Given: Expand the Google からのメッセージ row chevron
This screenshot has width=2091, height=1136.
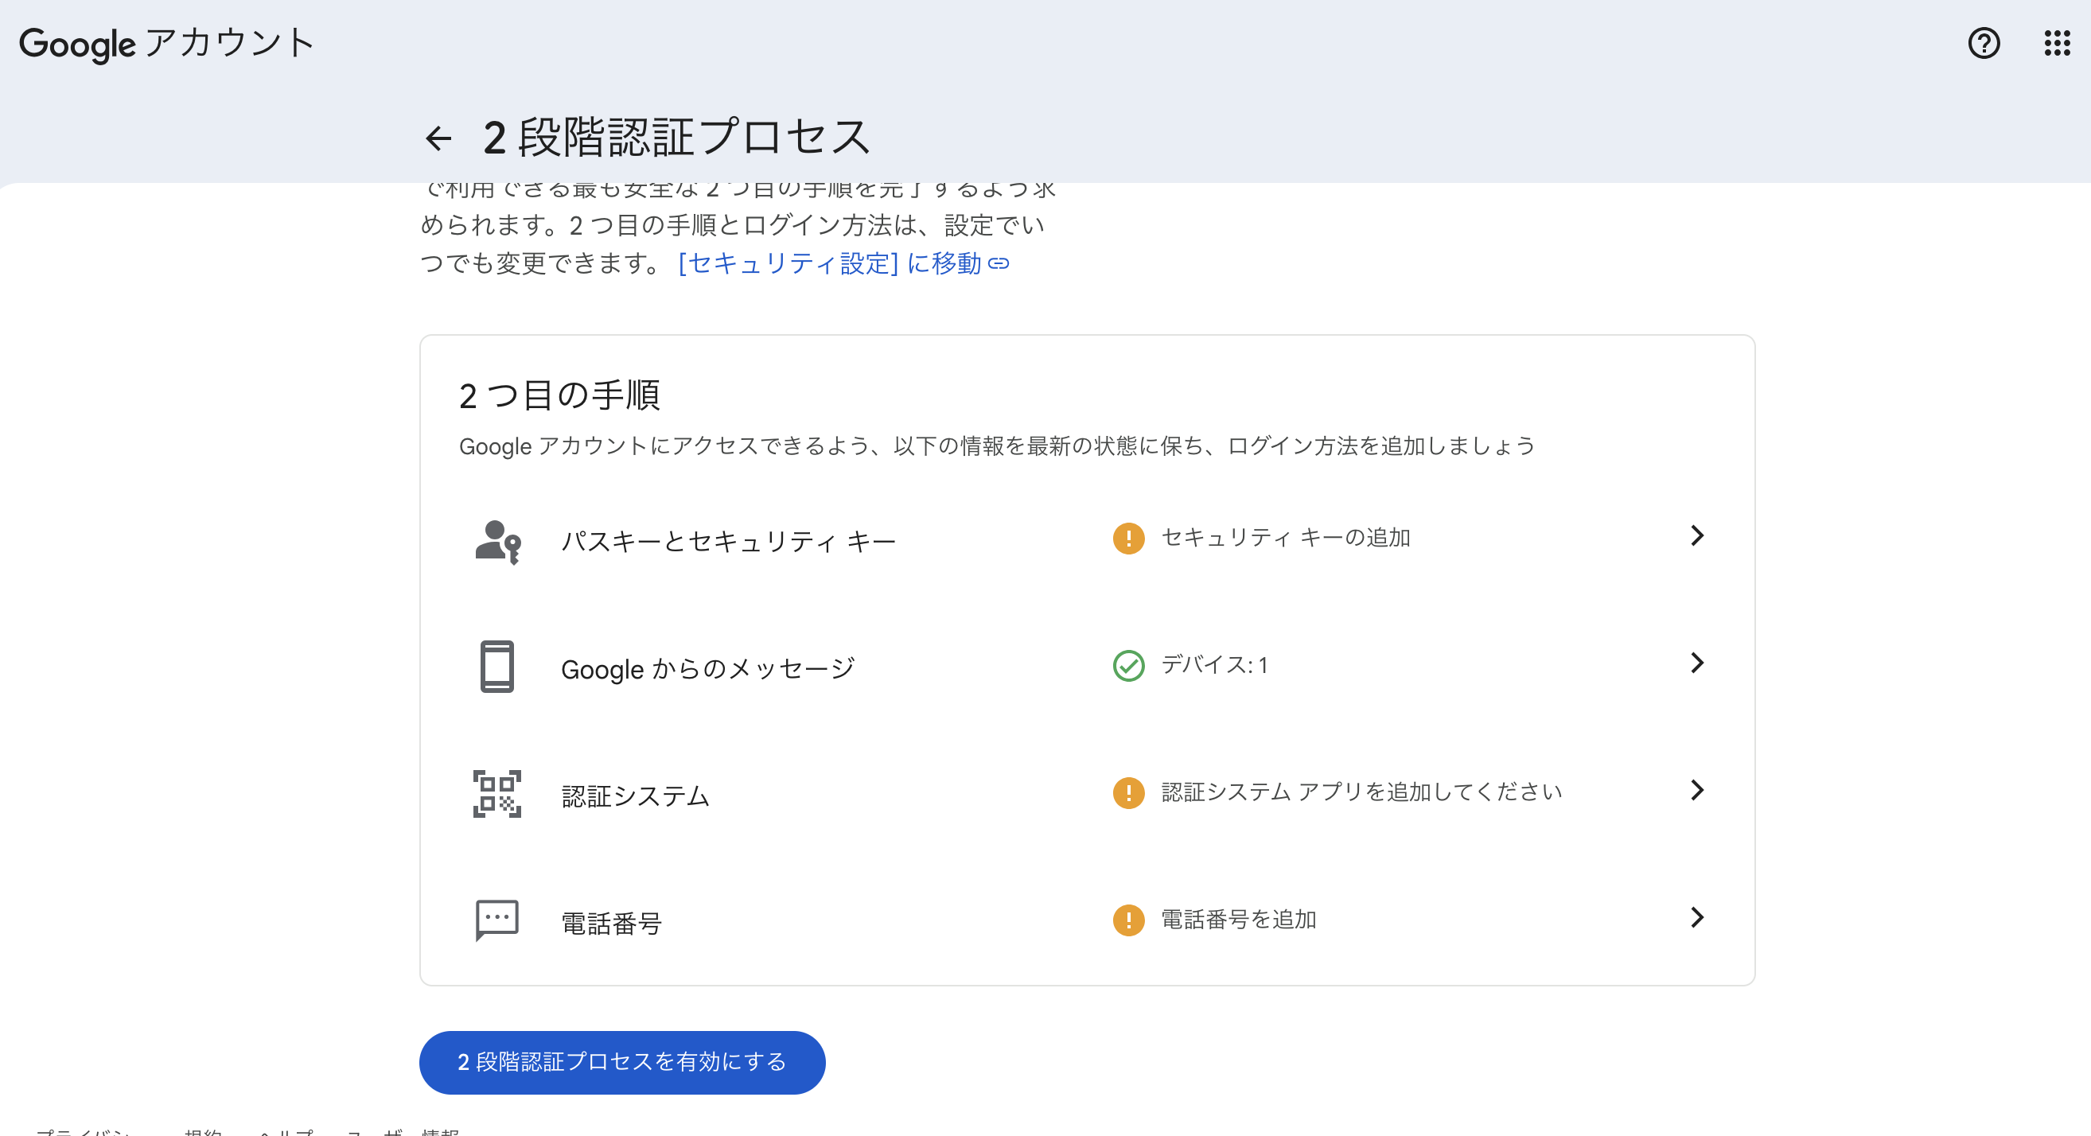Looking at the screenshot, I should (1696, 663).
